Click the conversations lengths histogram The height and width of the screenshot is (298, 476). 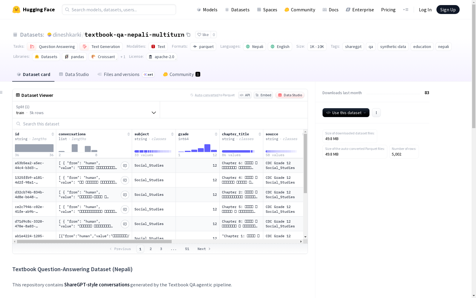[x=78, y=148]
